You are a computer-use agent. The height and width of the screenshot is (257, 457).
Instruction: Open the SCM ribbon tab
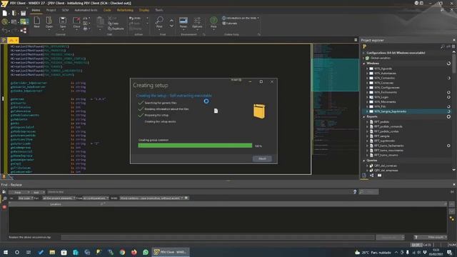click(65, 10)
